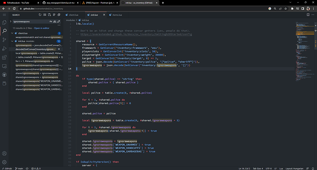The height and width of the screenshot is (170, 317).
Task: Open the hamburger application menu
Action: pos(4,15)
